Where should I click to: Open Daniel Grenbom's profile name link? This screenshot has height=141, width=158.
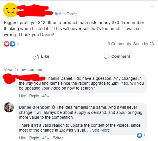(x=35, y=107)
